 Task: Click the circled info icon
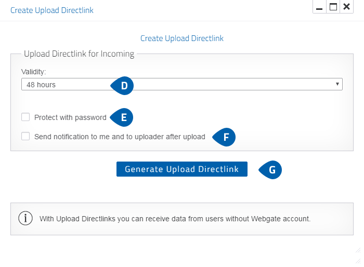[25, 218]
